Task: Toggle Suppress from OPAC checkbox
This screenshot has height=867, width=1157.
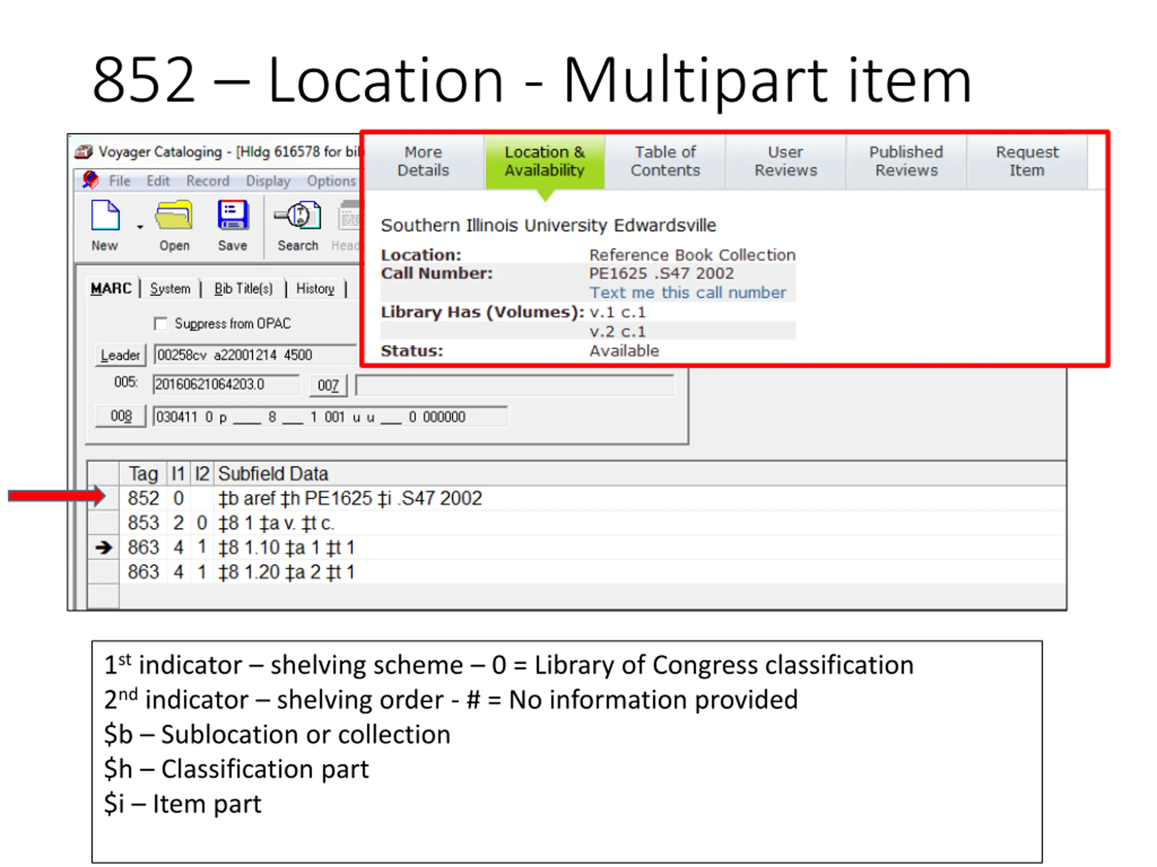Action: pyautogui.click(x=161, y=323)
